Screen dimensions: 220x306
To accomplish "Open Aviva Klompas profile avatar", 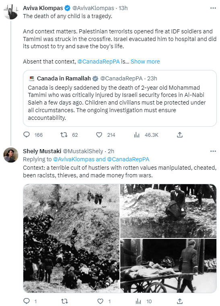I will [11, 12].
